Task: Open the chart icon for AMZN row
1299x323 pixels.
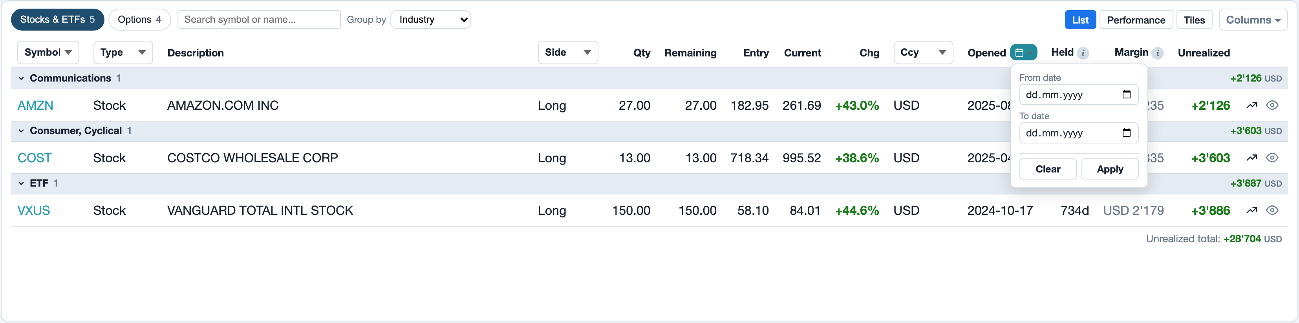Action: click(1251, 105)
